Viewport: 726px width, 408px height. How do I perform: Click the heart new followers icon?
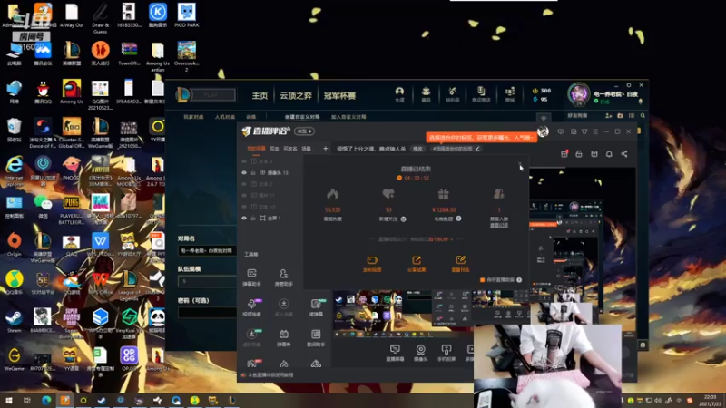tap(388, 194)
